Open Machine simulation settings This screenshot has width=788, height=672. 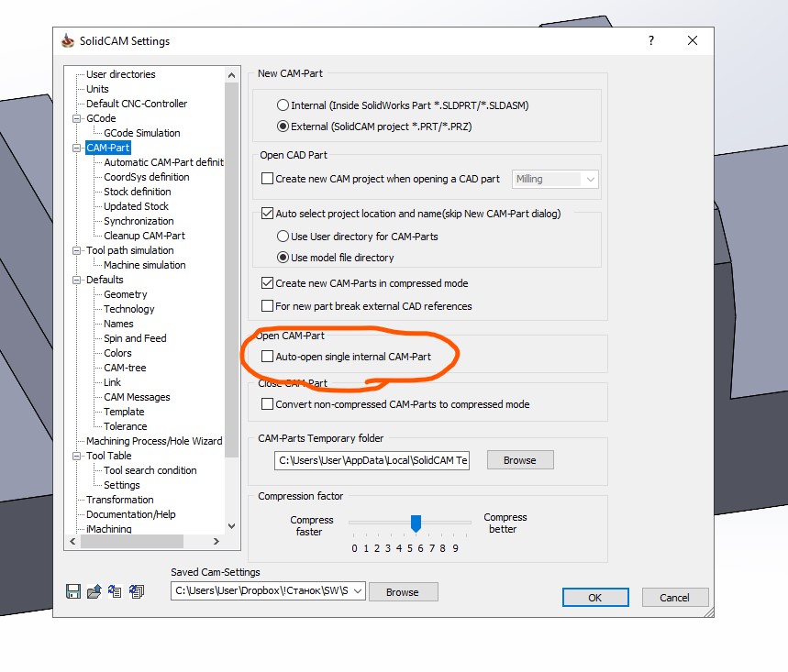pos(145,265)
